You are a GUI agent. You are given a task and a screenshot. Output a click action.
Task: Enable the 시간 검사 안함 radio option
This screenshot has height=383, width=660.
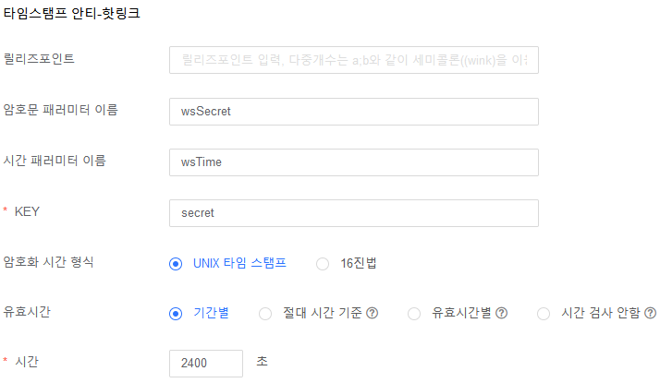[544, 314]
